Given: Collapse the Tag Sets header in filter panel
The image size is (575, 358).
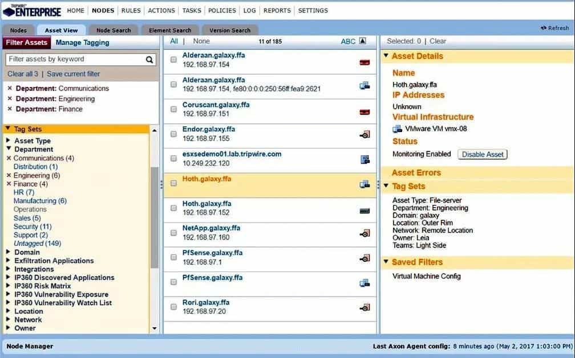Looking at the screenshot, I should (x=8, y=129).
